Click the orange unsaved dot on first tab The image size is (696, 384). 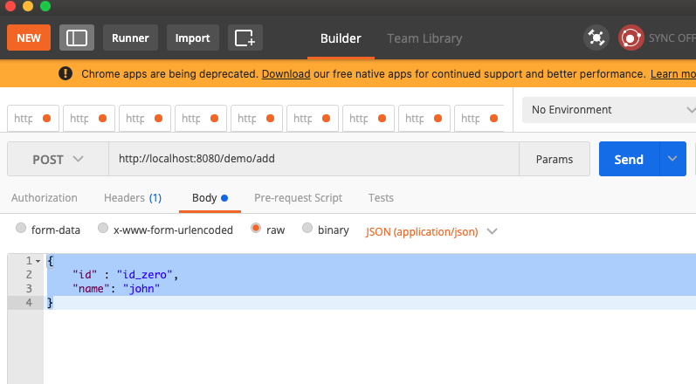pyautogui.click(x=46, y=118)
